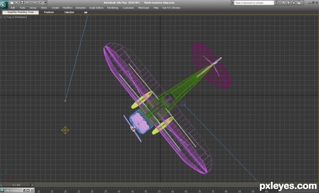Click the New Scene icon in quick access toolbar
The height and width of the screenshot is (193, 319).
[12, 3]
